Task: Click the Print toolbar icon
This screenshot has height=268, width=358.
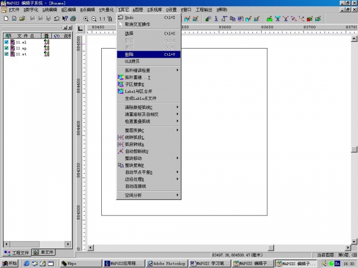Action: 73,18
